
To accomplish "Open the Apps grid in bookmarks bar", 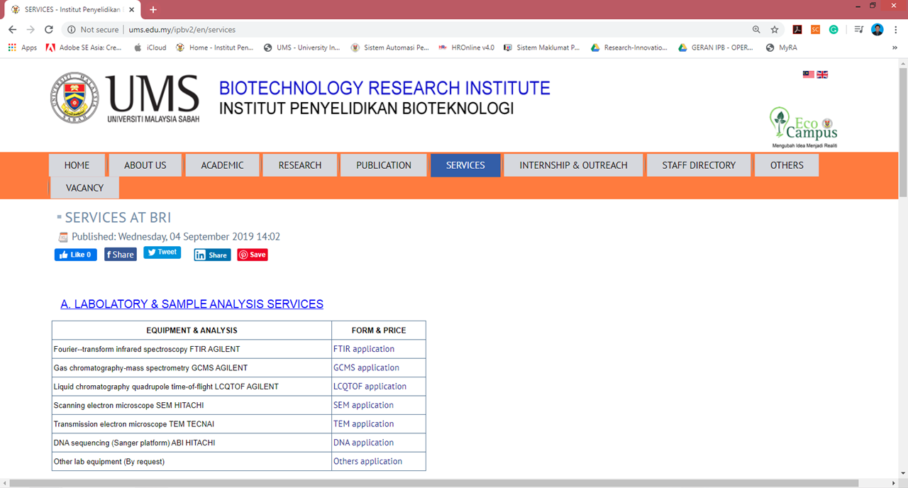I will [22, 48].
